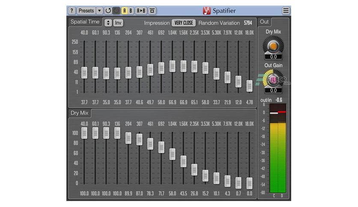Click the Out Gain value field

(273, 91)
